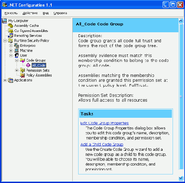
Task: Click the Edit Code Group Properties link
Action: pyautogui.click(x=104, y=123)
